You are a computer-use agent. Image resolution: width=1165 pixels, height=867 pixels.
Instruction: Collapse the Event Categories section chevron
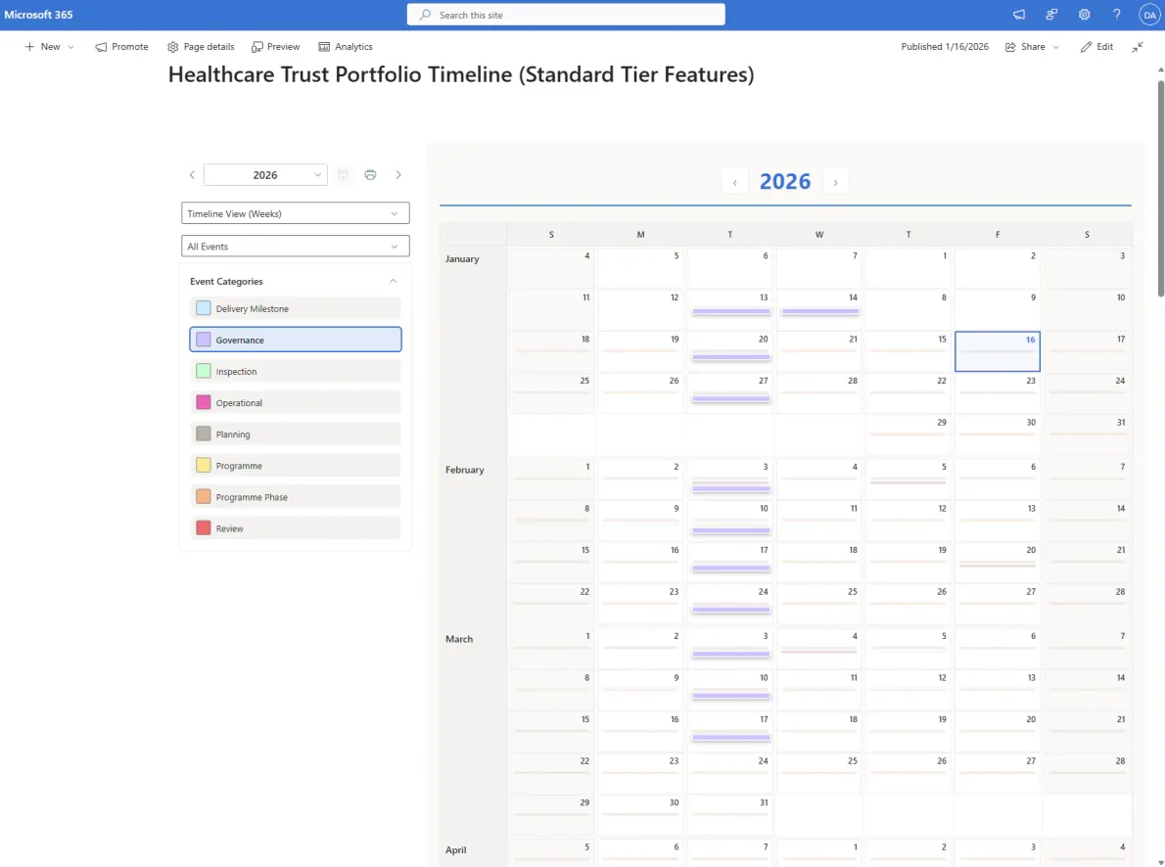(393, 281)
